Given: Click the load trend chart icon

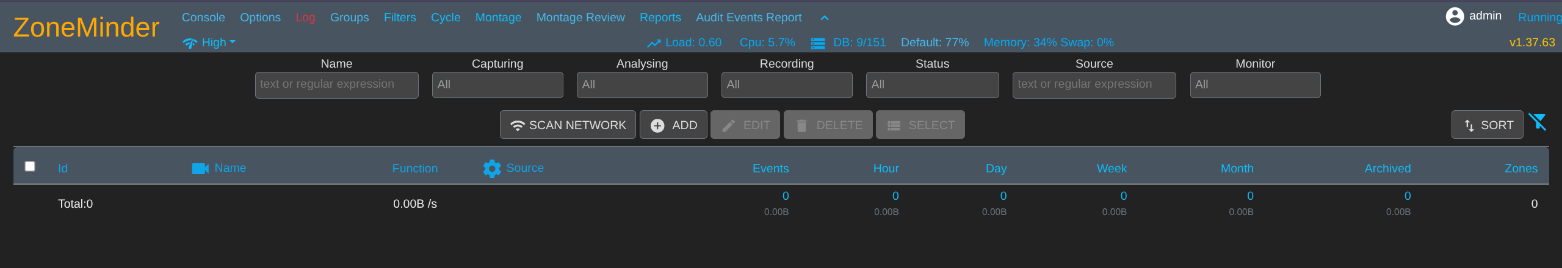Looking at the screenshot, I should pyautogui.click(x=654, y=43).
